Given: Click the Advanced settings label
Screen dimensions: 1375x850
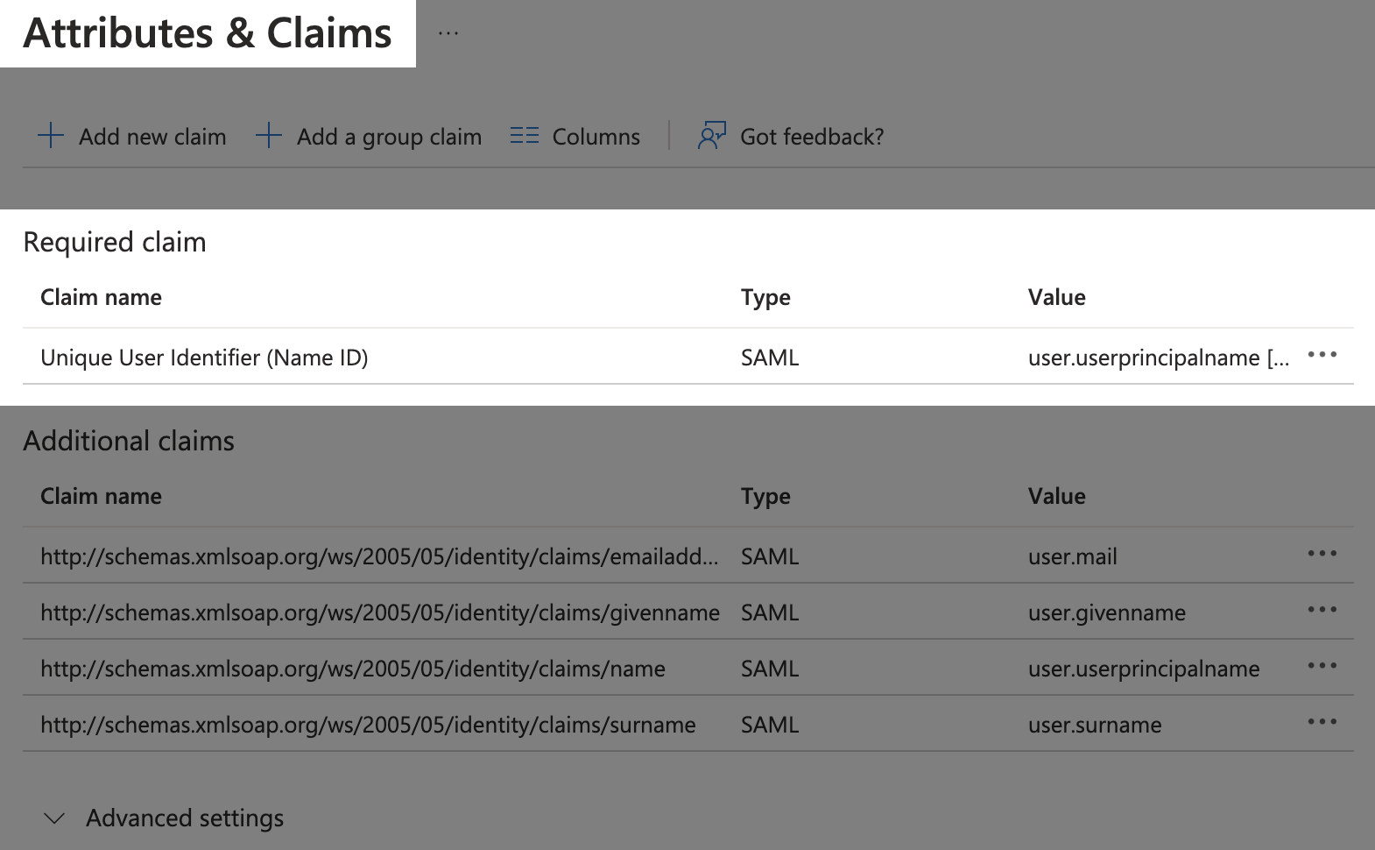Looking at the screenshot, I should pos(185,818).
